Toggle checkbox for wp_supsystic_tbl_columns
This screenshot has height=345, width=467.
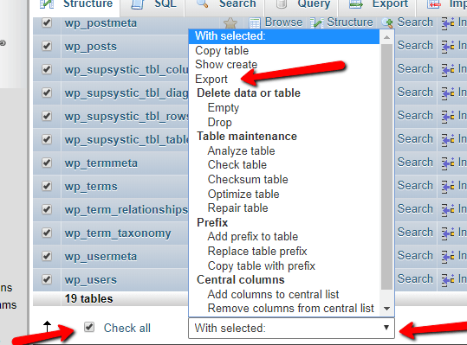coord(47,69)
